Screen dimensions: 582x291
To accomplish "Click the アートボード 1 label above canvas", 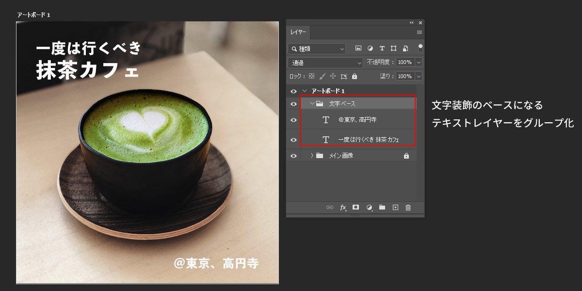I will (33, 15).
